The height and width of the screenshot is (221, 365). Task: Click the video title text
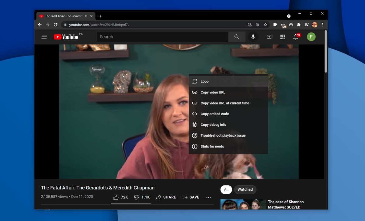click(98, 188)
